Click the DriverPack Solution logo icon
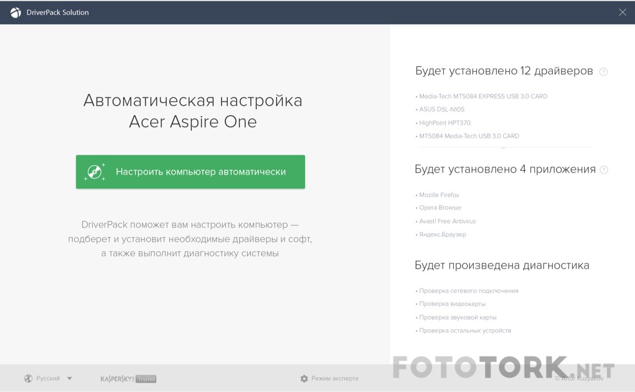 coord(16,12)
